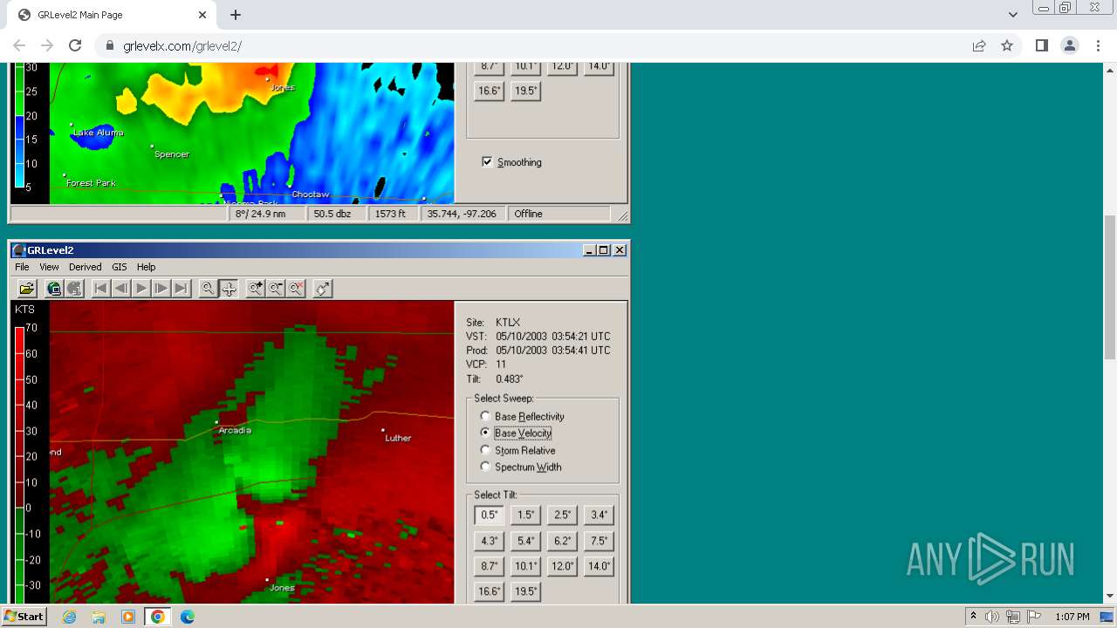This screenshot has width=1117, height=628.
Task: Select the magnifier zoom tool
Action: 208,289
